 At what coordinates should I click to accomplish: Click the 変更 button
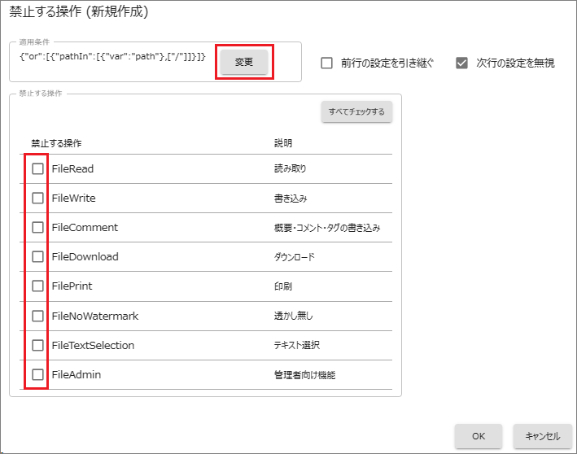(244, 62)
